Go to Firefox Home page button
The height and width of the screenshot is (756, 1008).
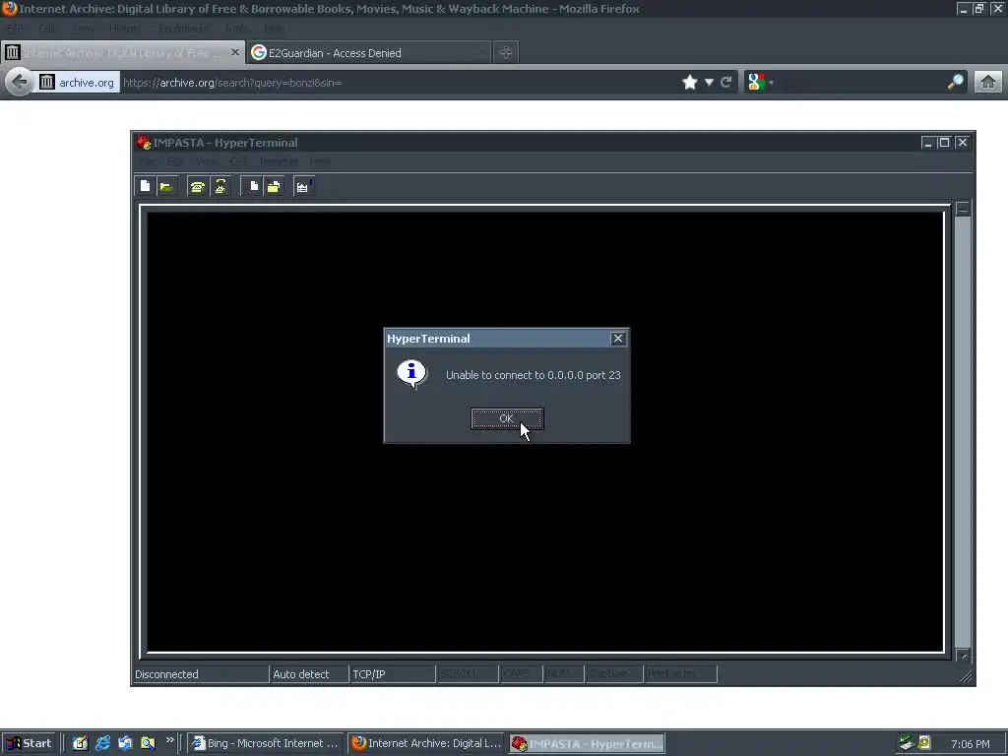coord(988,83)
